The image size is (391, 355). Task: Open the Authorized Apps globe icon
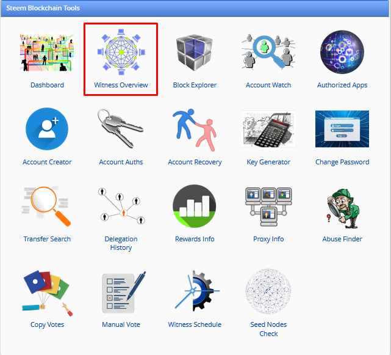tap(342, 52)
